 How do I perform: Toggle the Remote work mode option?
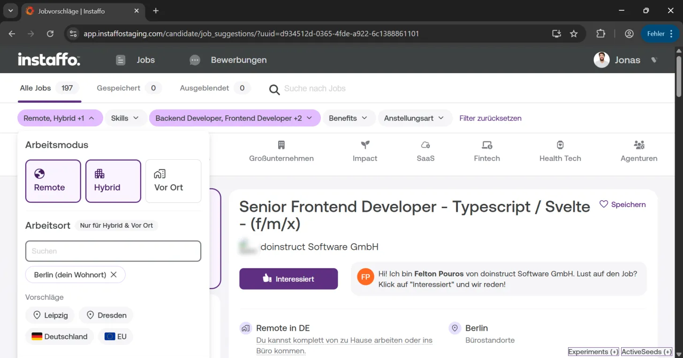[53, 181]
